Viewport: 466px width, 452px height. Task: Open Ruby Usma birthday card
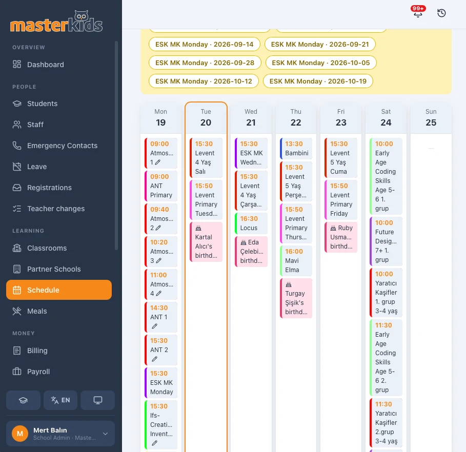(341, 237)
